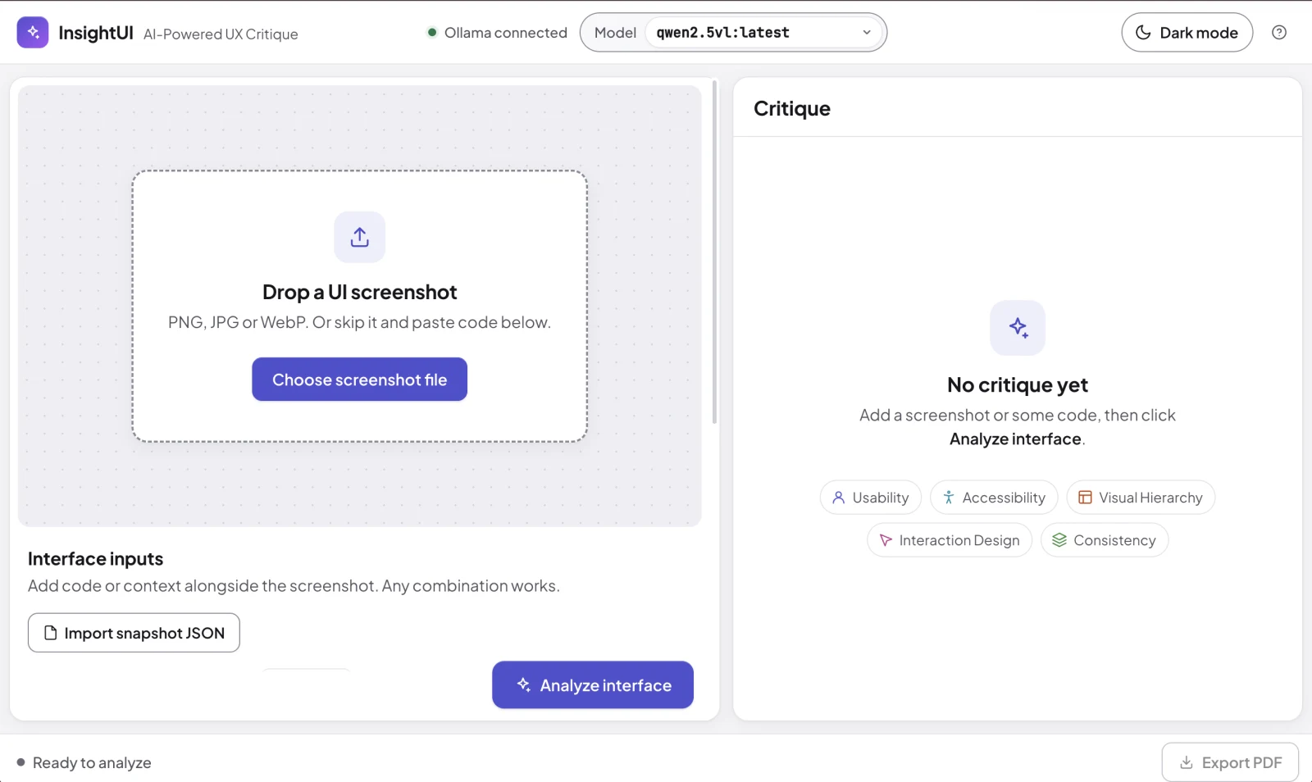Click the left panel vertical scrollbar

click(x=715, y=252)
